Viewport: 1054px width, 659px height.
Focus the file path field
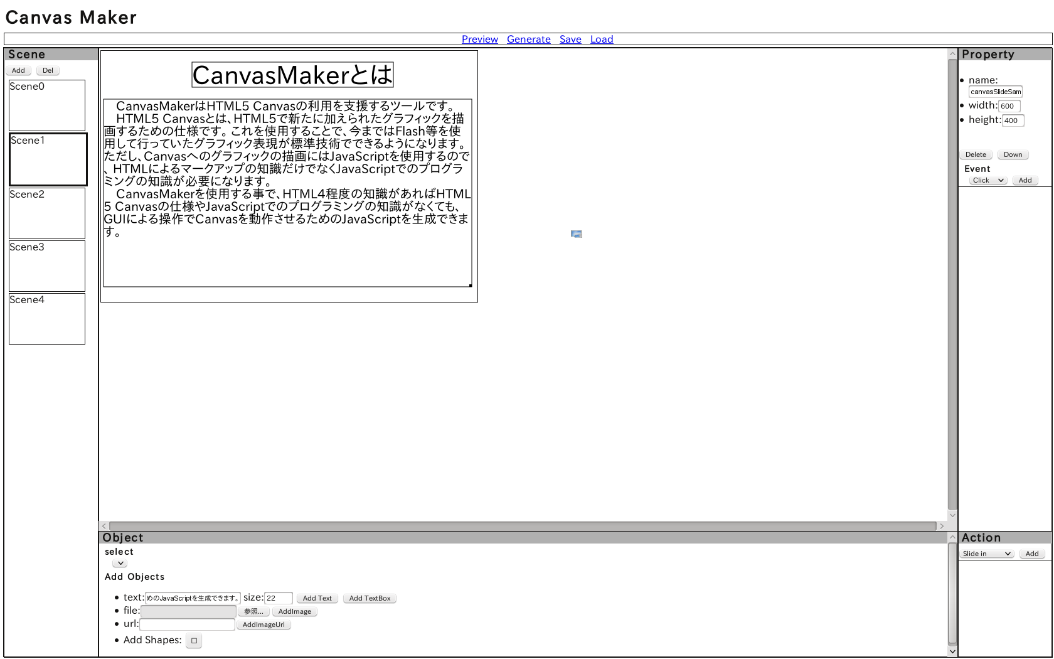point(188,611)
